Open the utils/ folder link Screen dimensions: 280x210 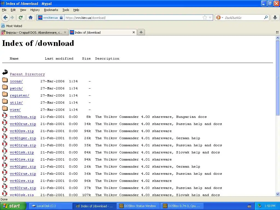pyautogui.click(x=16, y=103)
